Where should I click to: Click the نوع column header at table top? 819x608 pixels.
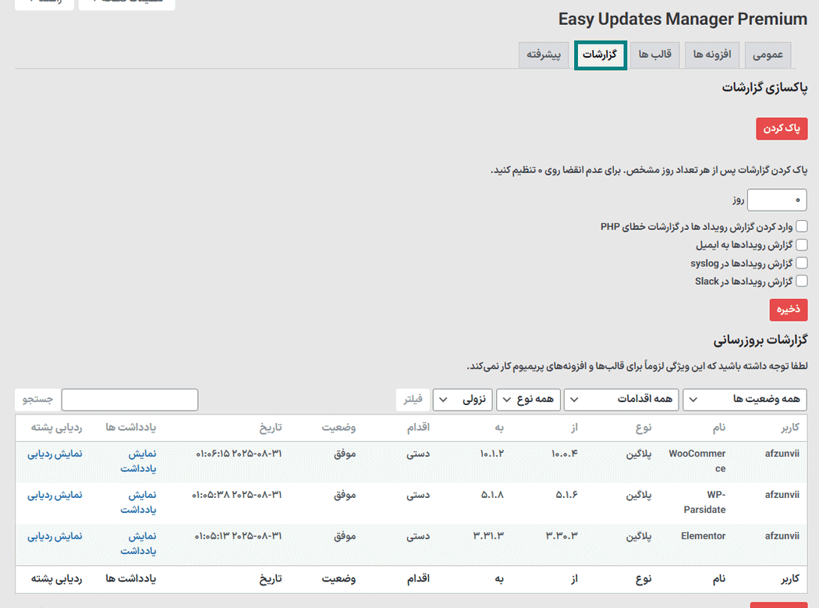(x=643, y=428)
